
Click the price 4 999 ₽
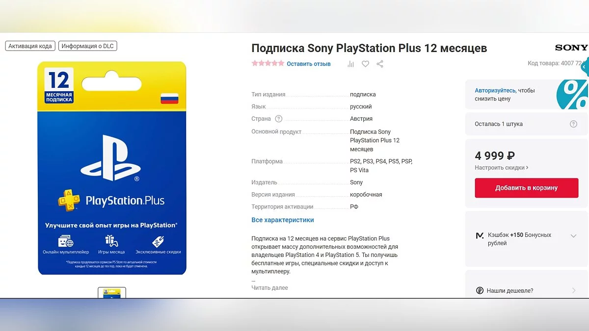(x=495, y=156)
